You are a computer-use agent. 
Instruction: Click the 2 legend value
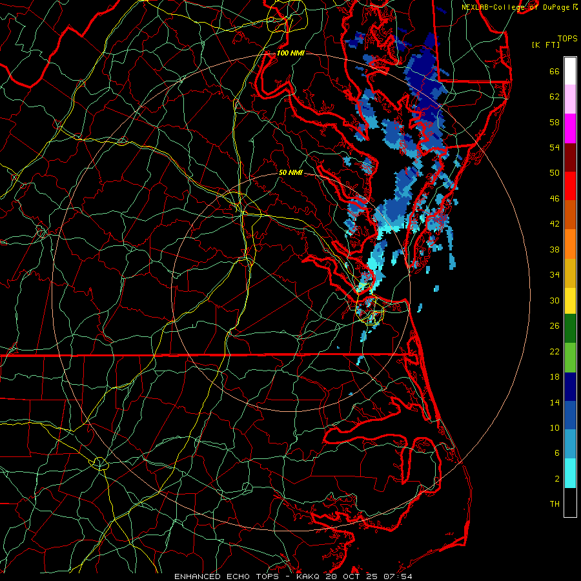(x=557, y=479)
